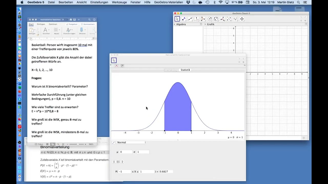Choose the Move graphics view tool
328x184 pixels.
242,19
